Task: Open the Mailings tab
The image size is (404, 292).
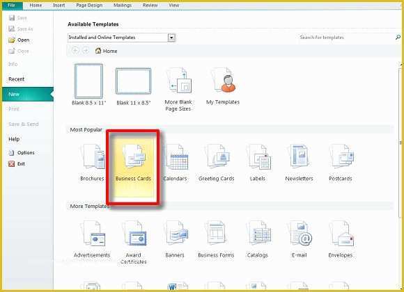Action: click(x=123, y=5)
